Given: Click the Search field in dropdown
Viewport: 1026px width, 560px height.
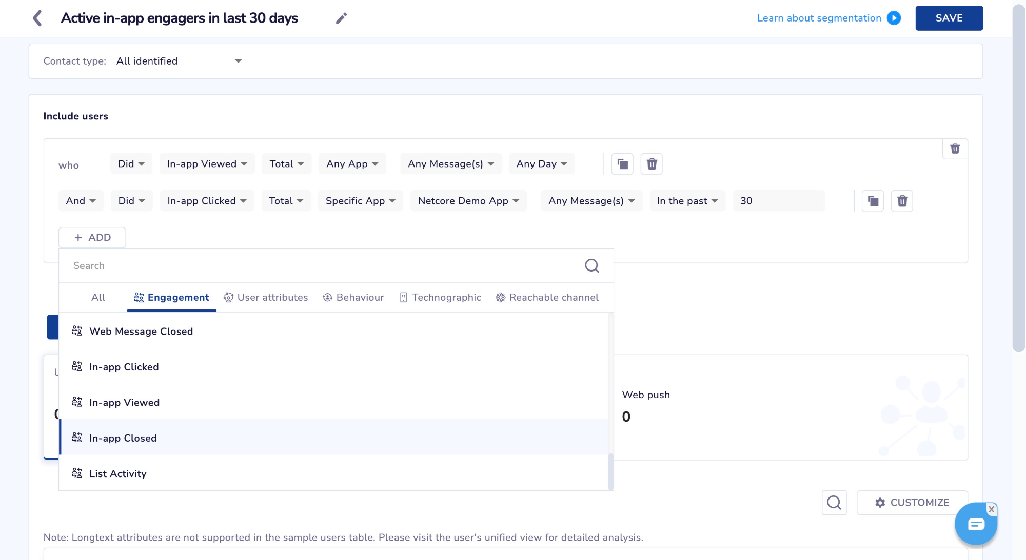Looking at the screenshot, I should 323,265.
